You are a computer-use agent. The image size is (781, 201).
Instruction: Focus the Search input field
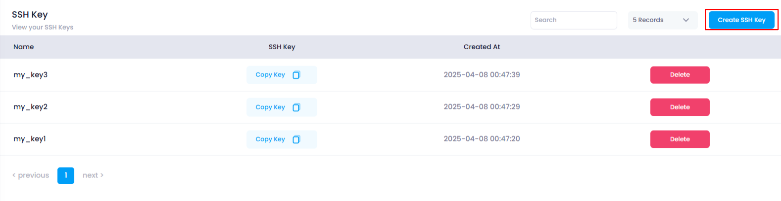pyautogui.click(x=574, y=20)
